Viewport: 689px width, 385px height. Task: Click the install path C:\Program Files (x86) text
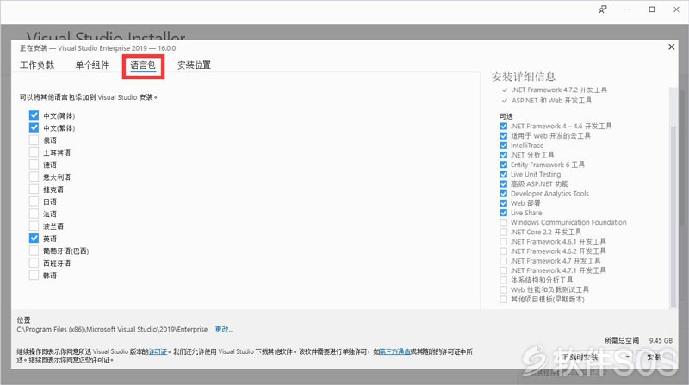click(112, 329)
